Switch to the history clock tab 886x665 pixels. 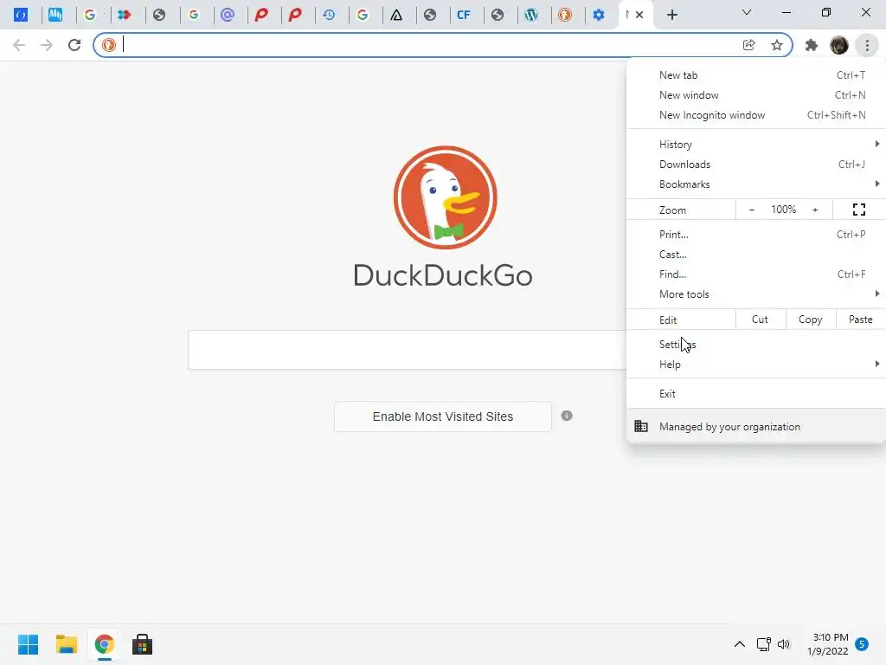pyautogui.click(x=329, y=15)
